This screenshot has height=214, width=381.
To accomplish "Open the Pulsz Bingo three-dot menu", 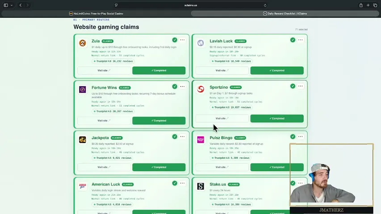I will point(301,137).
